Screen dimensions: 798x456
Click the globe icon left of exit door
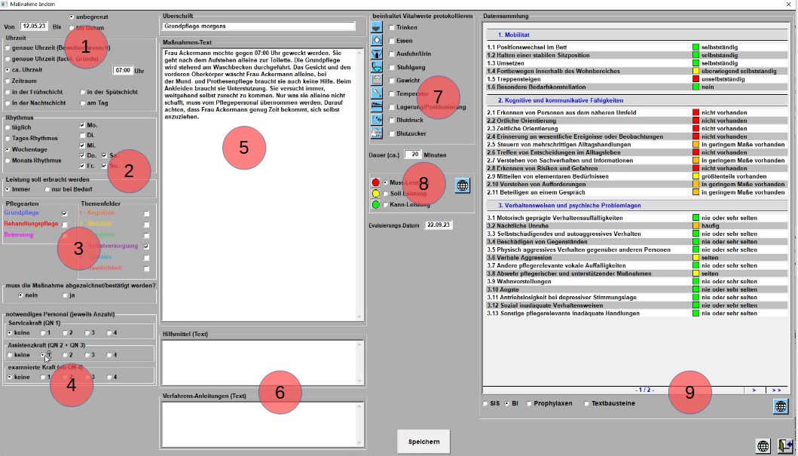pos(763,446)
